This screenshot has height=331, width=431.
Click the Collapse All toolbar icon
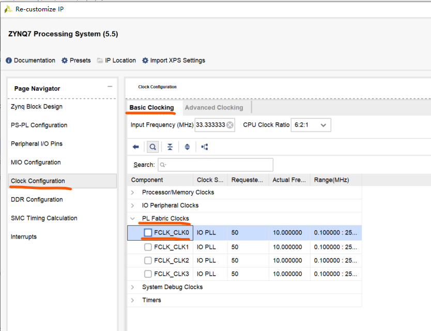tap(170, 147)
